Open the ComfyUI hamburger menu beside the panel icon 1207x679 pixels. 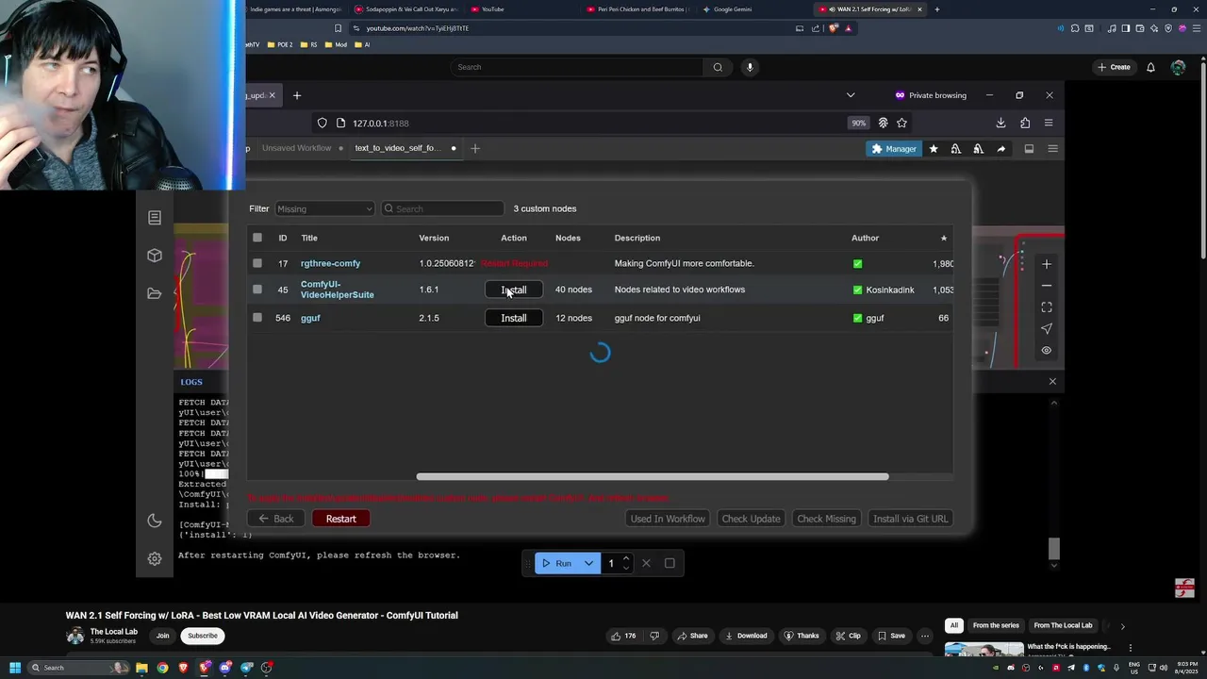pos(1052,149)
